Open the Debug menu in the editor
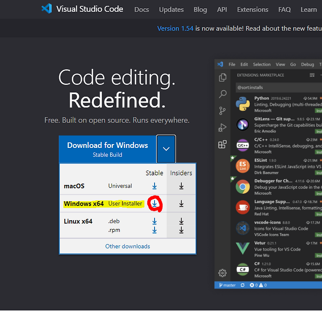 pos(307,64)
